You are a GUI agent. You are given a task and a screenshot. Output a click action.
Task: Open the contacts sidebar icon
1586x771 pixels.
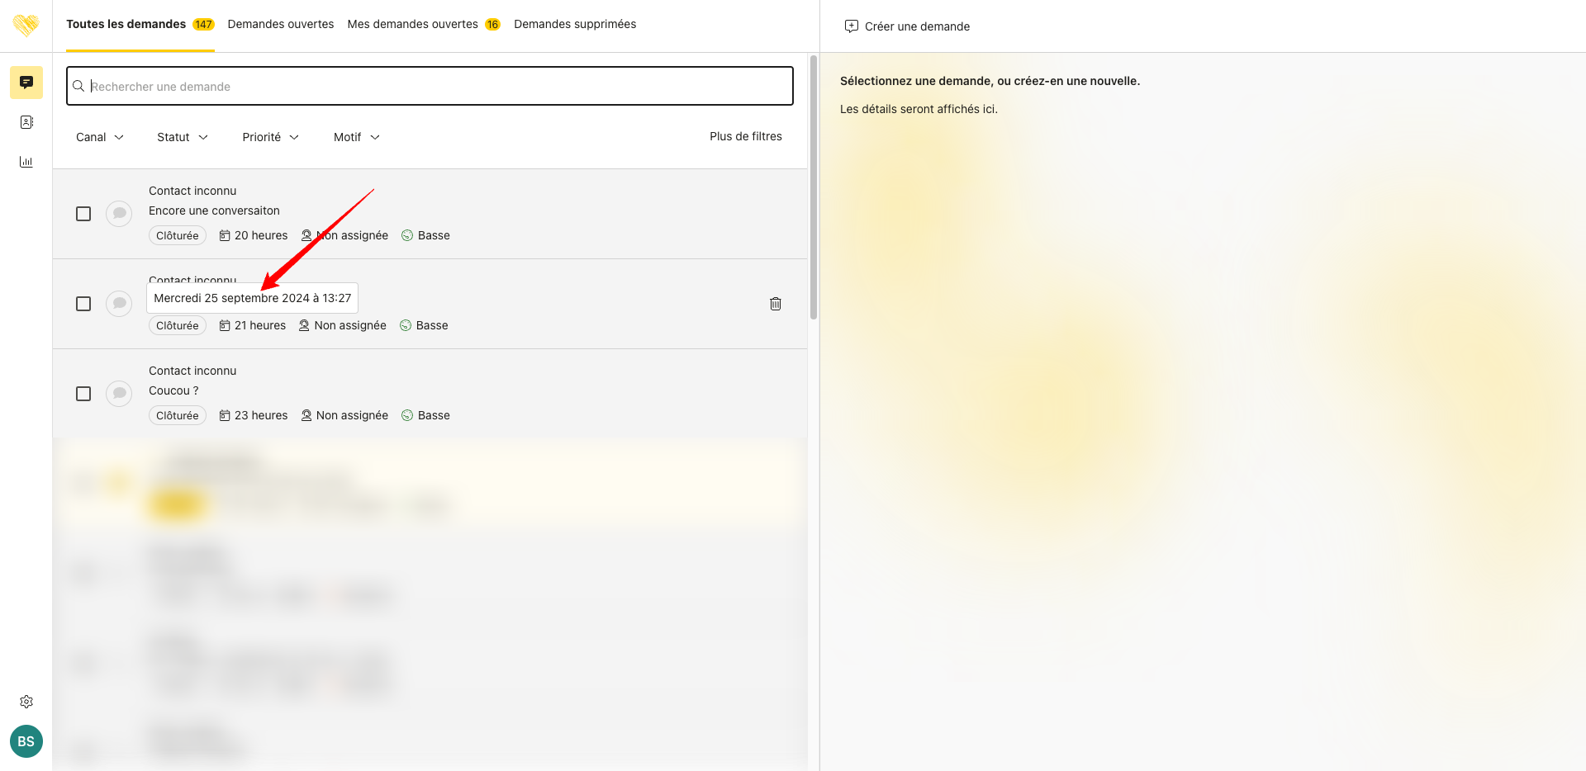26,122
